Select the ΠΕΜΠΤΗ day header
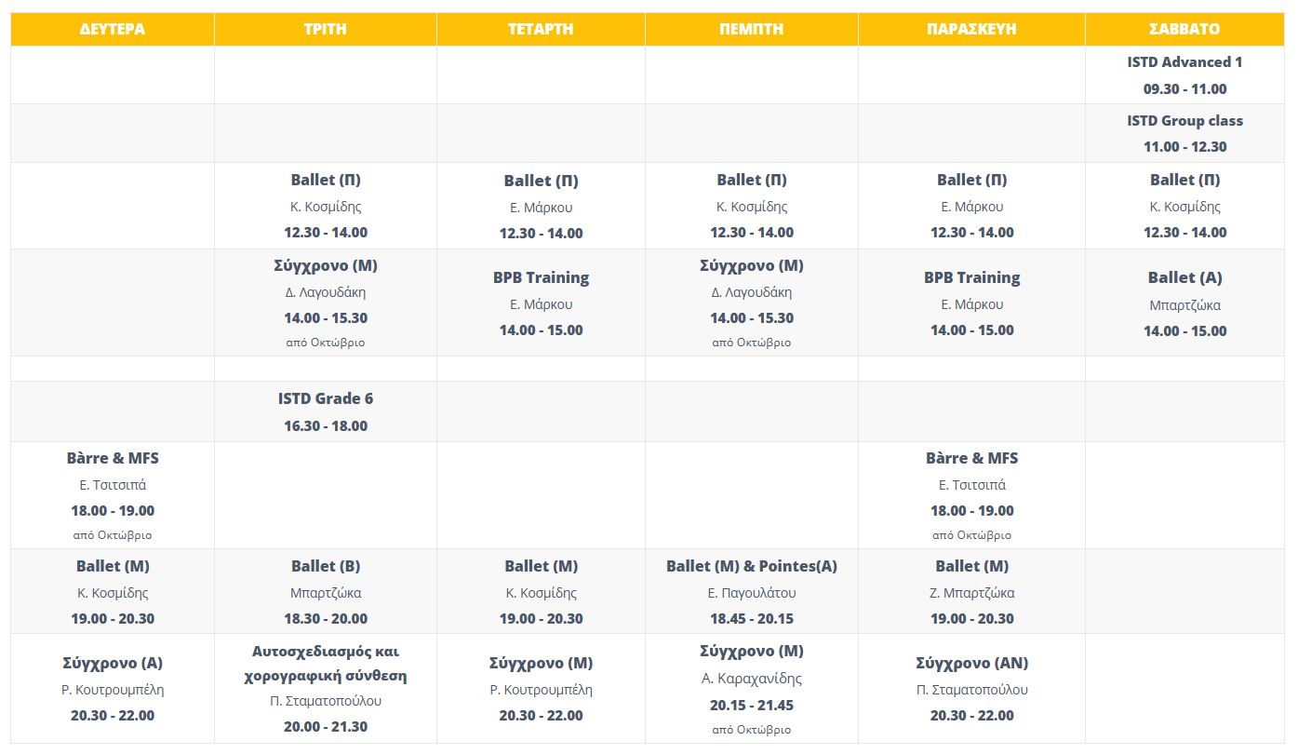Image resolution: width=1298 pixels, height=754 pixels. [751, 29]
